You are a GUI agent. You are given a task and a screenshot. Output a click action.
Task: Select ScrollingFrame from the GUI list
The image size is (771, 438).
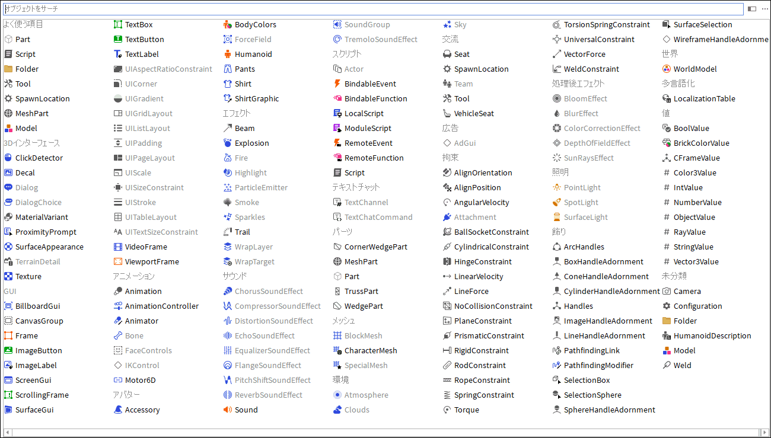[x=42, y=395]
